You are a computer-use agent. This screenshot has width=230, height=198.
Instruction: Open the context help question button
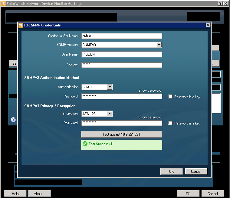[x=220, y=4]
